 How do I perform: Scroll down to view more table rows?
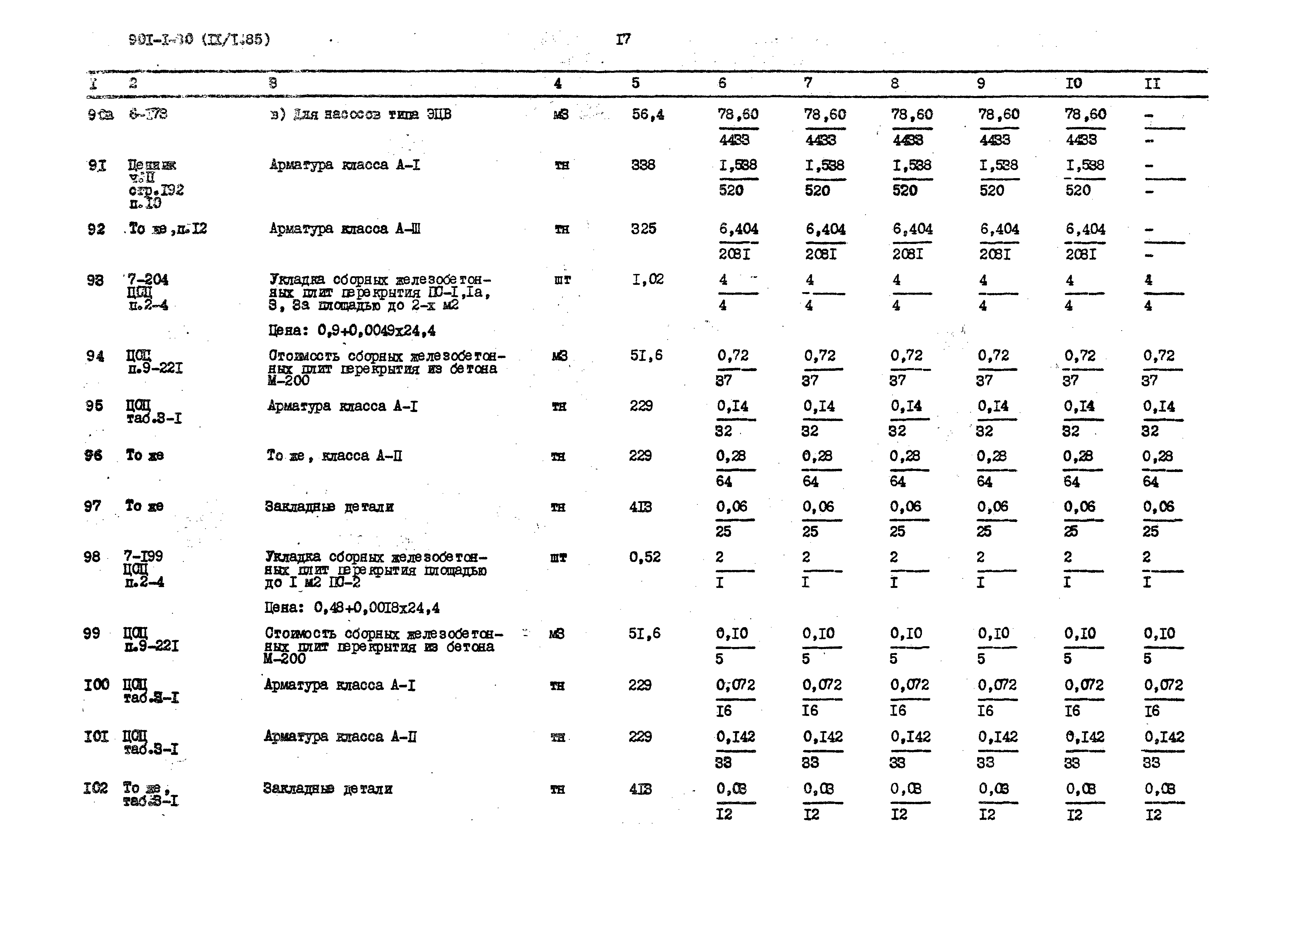[646, 902]
